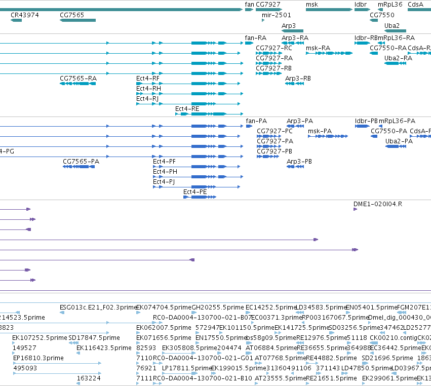The height and width of the screenshot is (386, 431).
Task: Click the EC14252.5prime EST label
Action: pos(271,307)
